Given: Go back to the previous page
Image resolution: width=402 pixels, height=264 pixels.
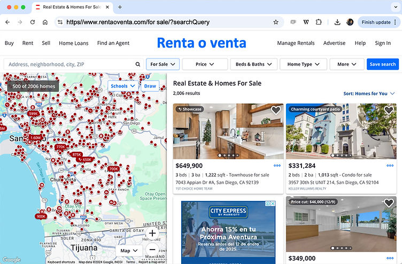Looking at the screenshot, I should click(x=7, y=22).
